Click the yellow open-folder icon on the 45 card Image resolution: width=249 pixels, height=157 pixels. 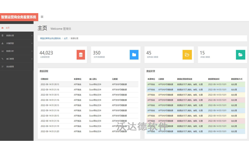point(187,55)
